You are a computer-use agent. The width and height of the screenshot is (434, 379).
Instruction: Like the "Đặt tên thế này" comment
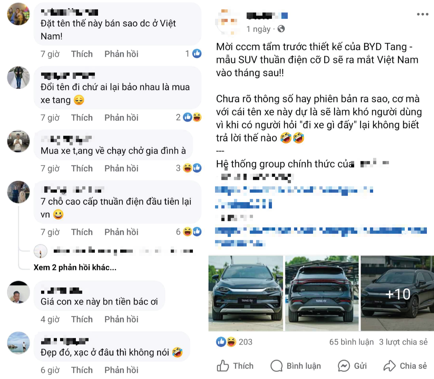click(x=82, y=54)
